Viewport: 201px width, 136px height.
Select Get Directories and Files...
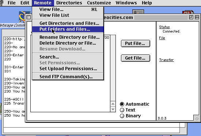[x=68, y=23]
